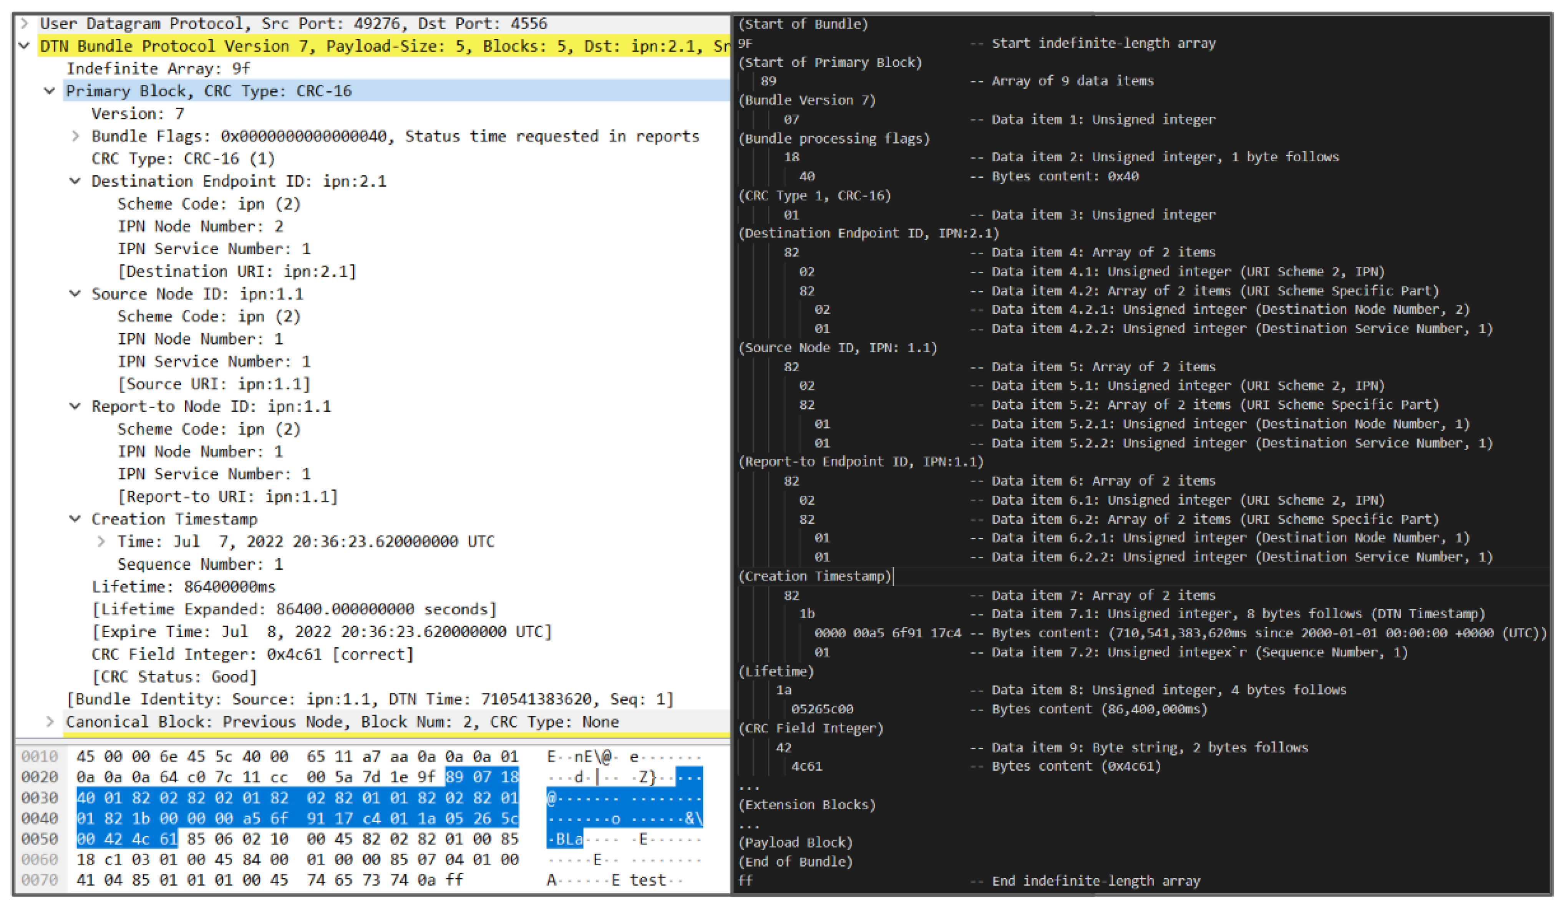Collapse the Source Node ID node
Screen dimensions: 1566x906
[75, 294]
